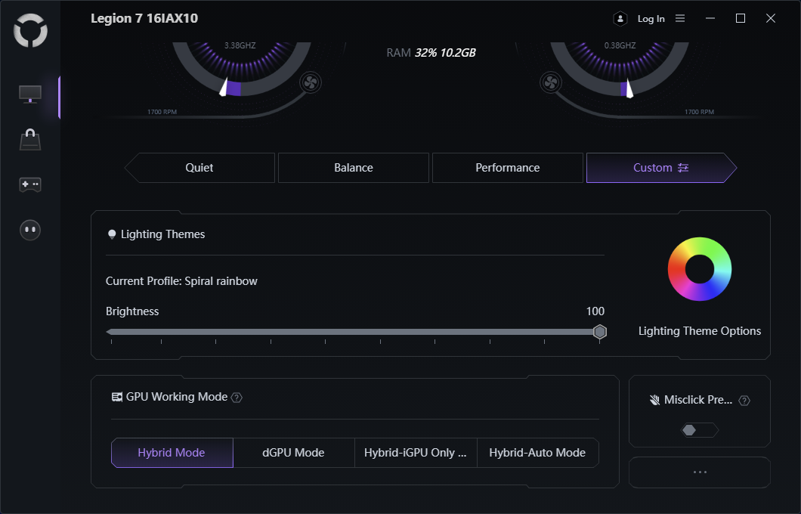Select Hybrid-Auto Mode
This screenshot has width=801, height=514.
click(x=538, y=453)
